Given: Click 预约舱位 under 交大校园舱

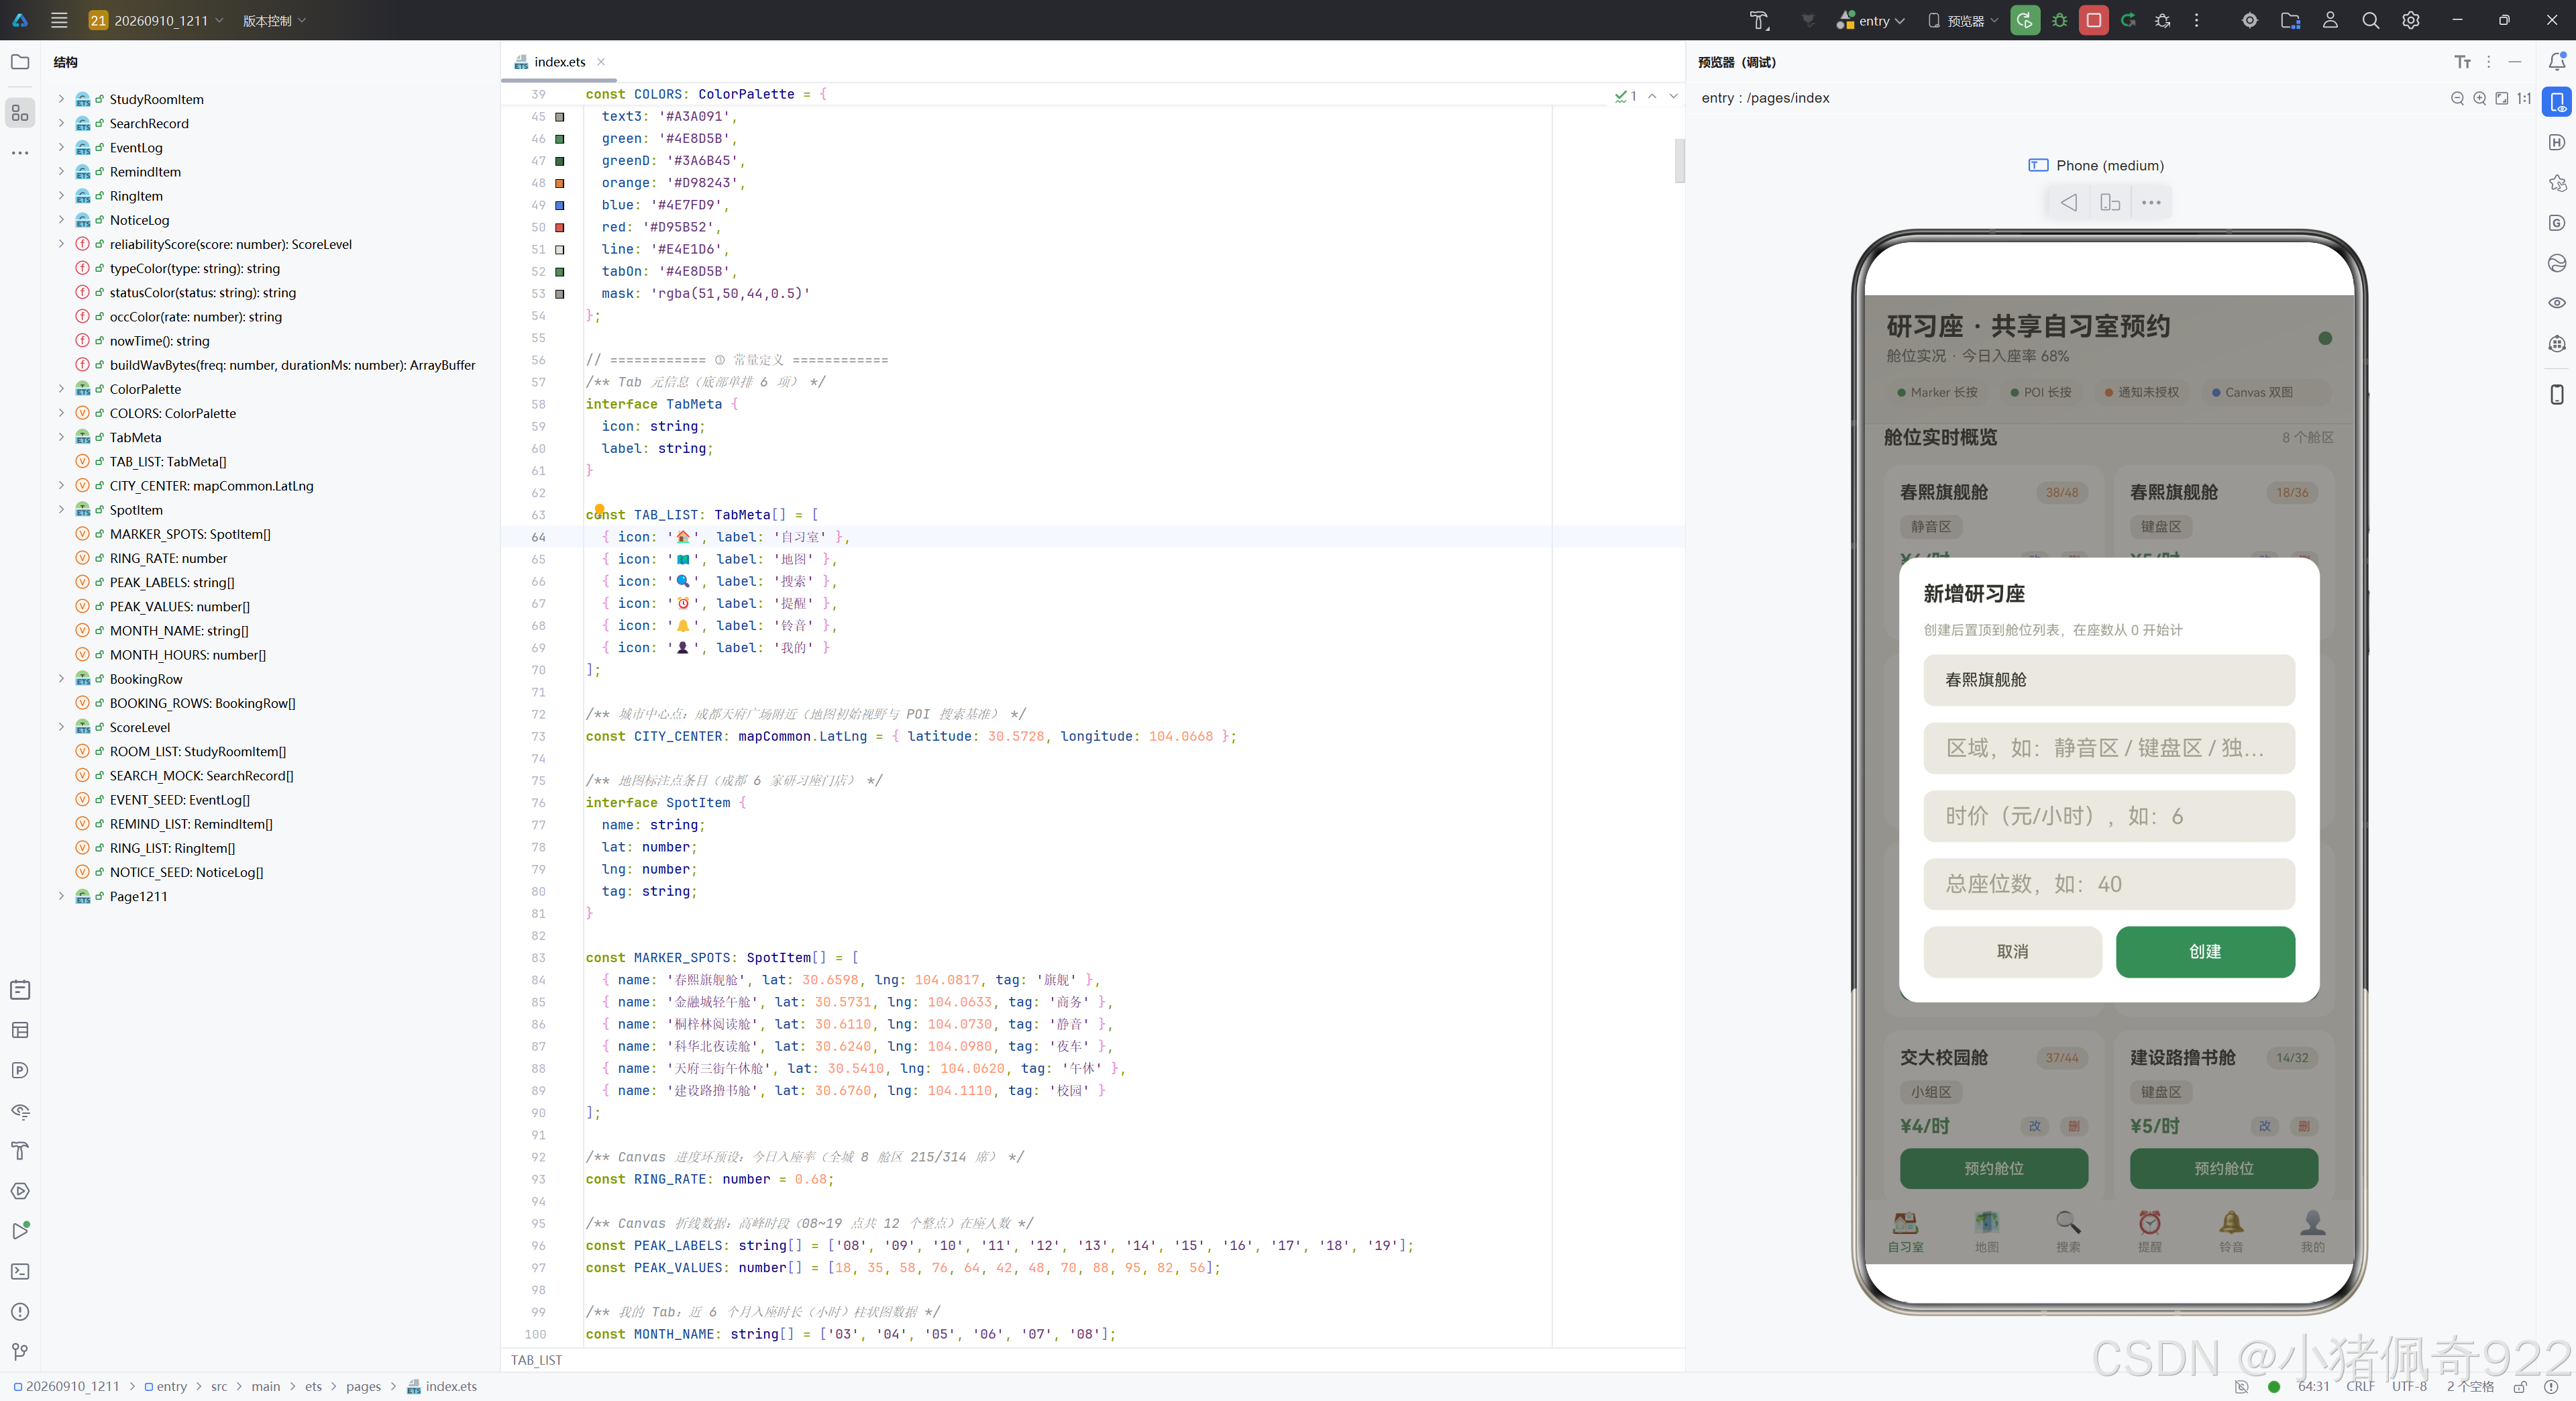Looking at the screenshot, I should 1994,1168.
